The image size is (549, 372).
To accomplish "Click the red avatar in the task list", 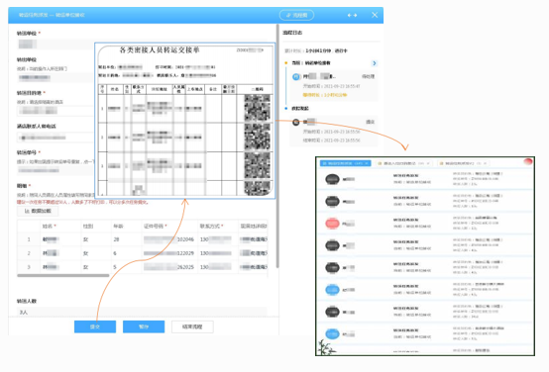I will 332,224.
